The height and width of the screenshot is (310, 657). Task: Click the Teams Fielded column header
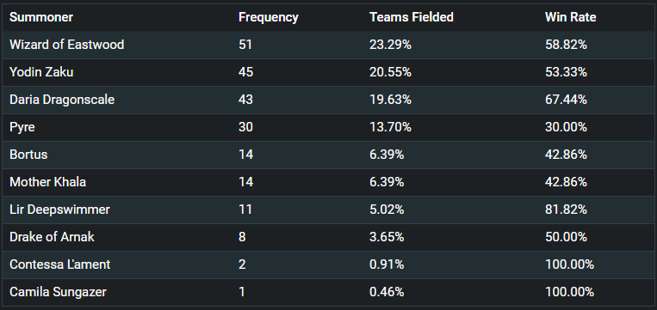pos(411,17)
